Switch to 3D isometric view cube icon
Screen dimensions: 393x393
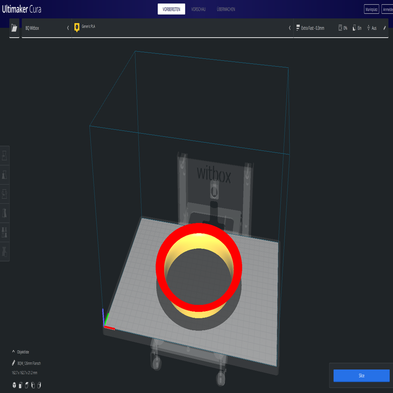[14, 385]
